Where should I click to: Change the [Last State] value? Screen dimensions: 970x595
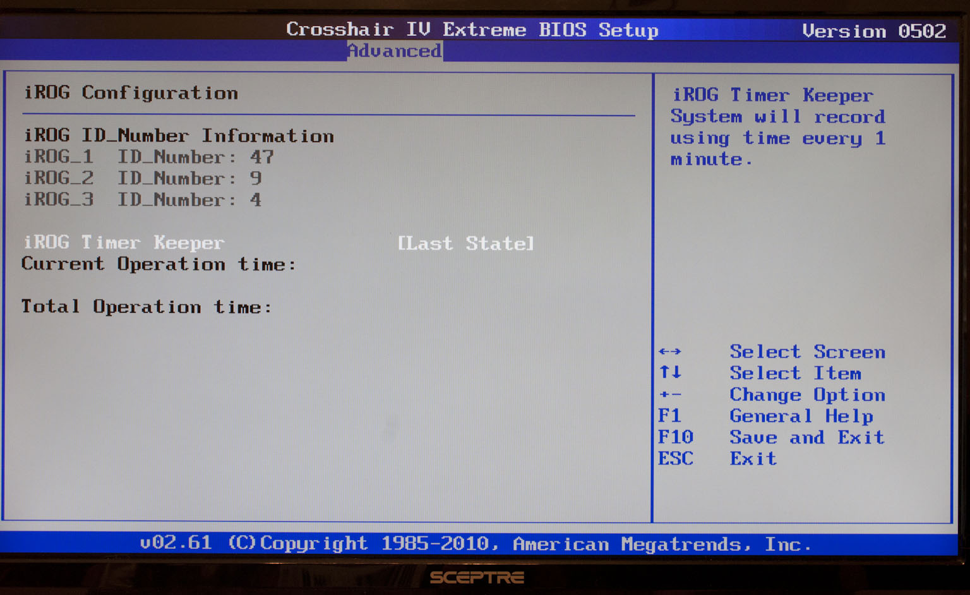(465, 243)
